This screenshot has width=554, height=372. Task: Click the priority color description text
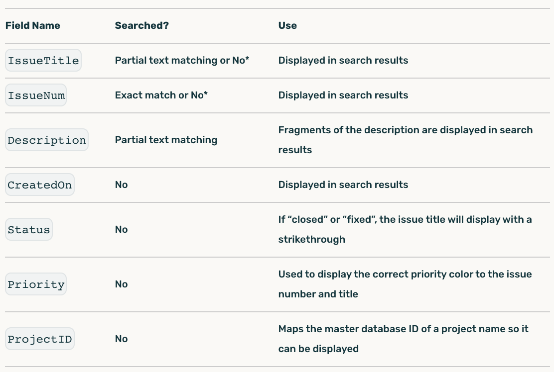[x=405, y=284]
